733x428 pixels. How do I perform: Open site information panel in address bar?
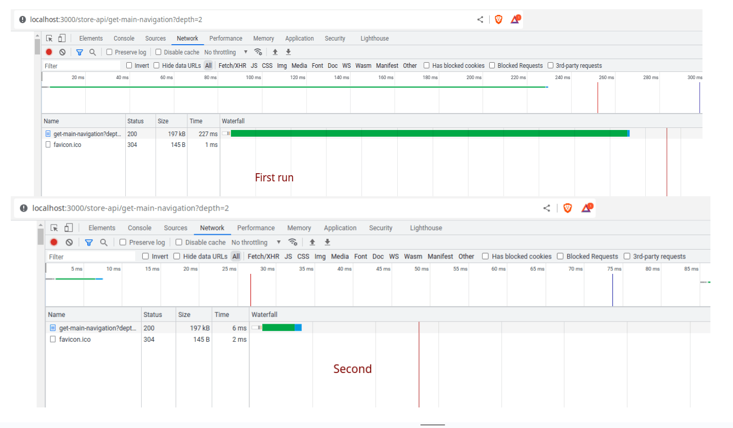pos(22,19)
